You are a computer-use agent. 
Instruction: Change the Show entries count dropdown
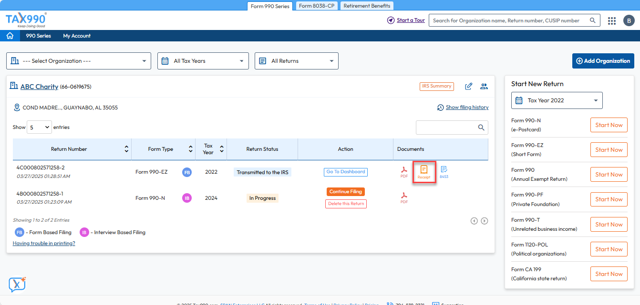click(40, 127)
